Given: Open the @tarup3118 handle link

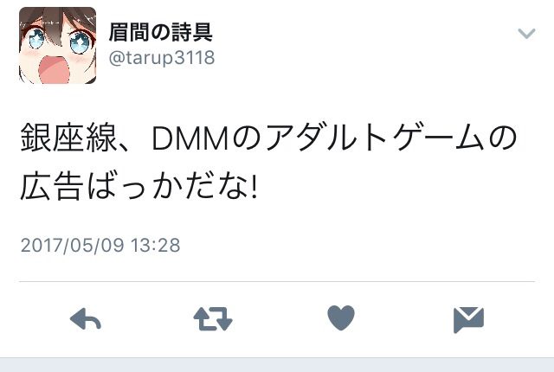Looking at the screenshot, I should pyautogui.click(x=162, y=58).
